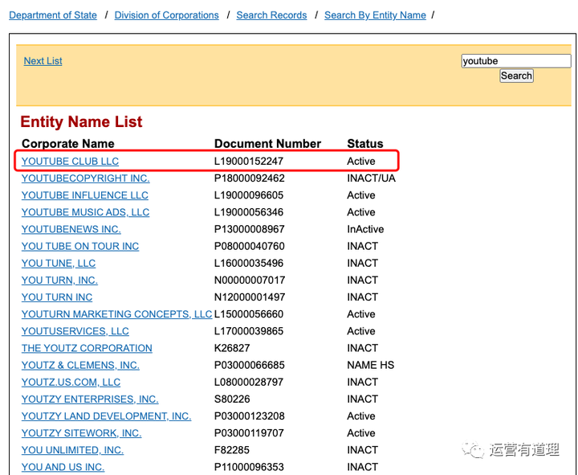The image size is (578, 475).
Task: Open YOUTUBE CLUB LLC record
Action: (x=70, y=162)
